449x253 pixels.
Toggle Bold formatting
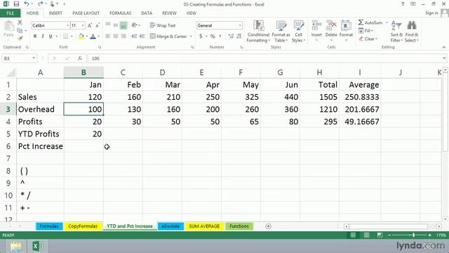click(35, 36)
